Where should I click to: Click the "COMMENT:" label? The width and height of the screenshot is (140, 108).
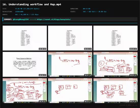point(8,19)
